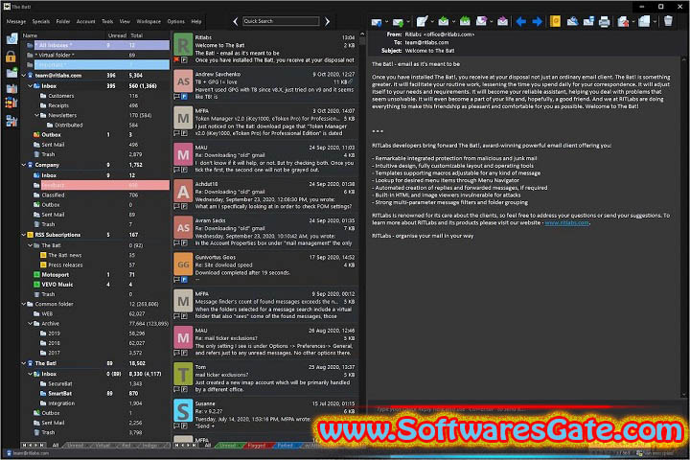Click into the Quick Search field
Viewport: 690px width, 460px height.
tap(281, 21)
